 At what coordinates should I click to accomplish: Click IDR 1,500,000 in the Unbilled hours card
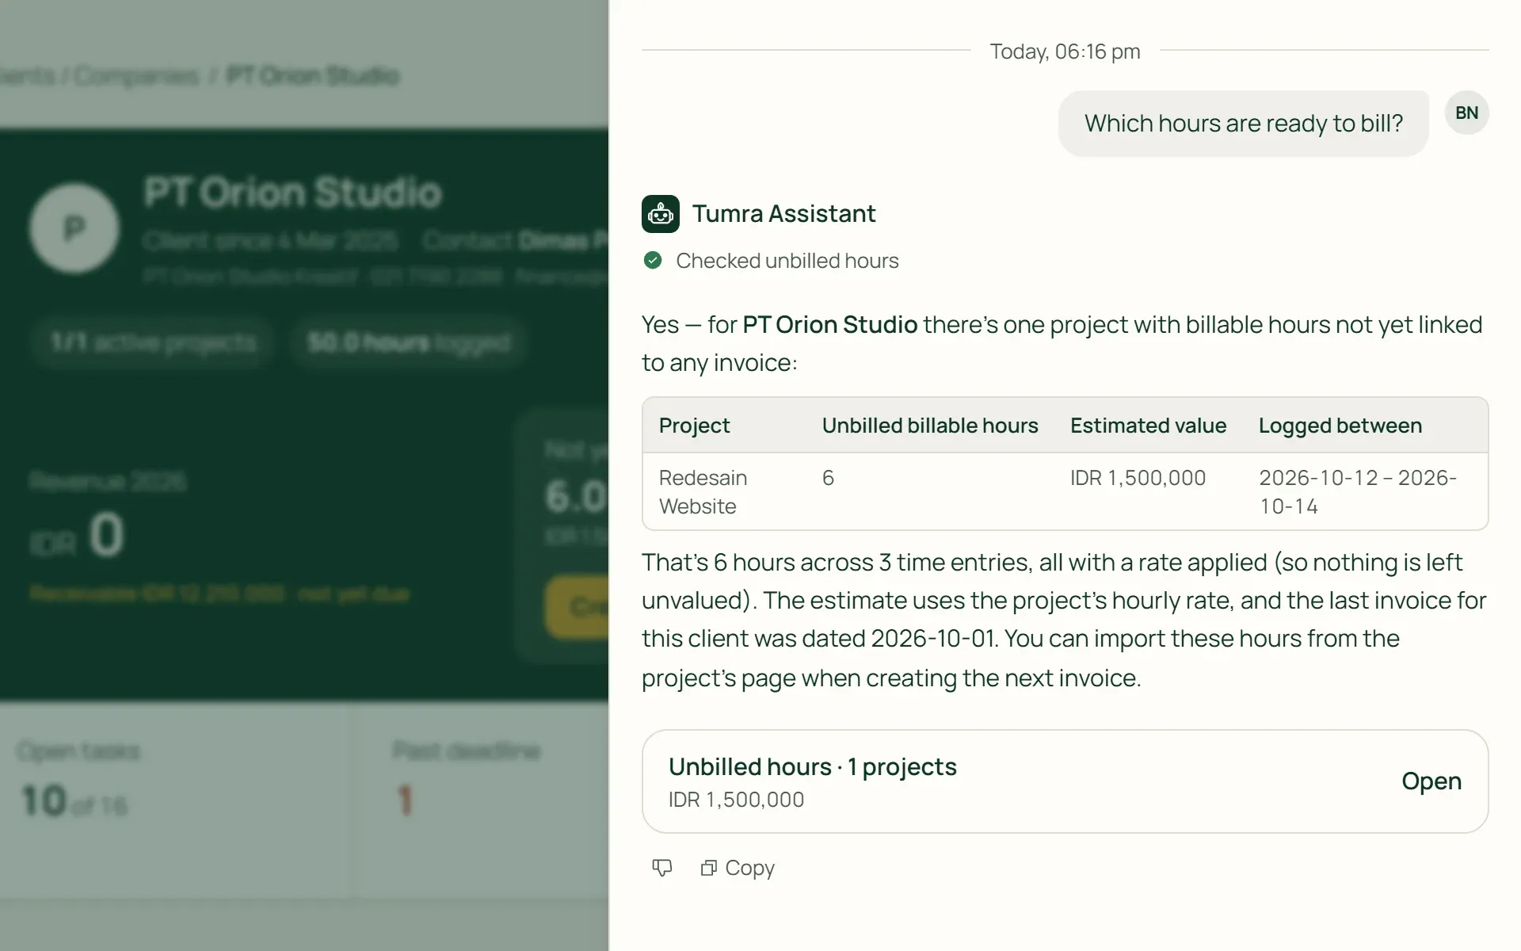point(736,800)
